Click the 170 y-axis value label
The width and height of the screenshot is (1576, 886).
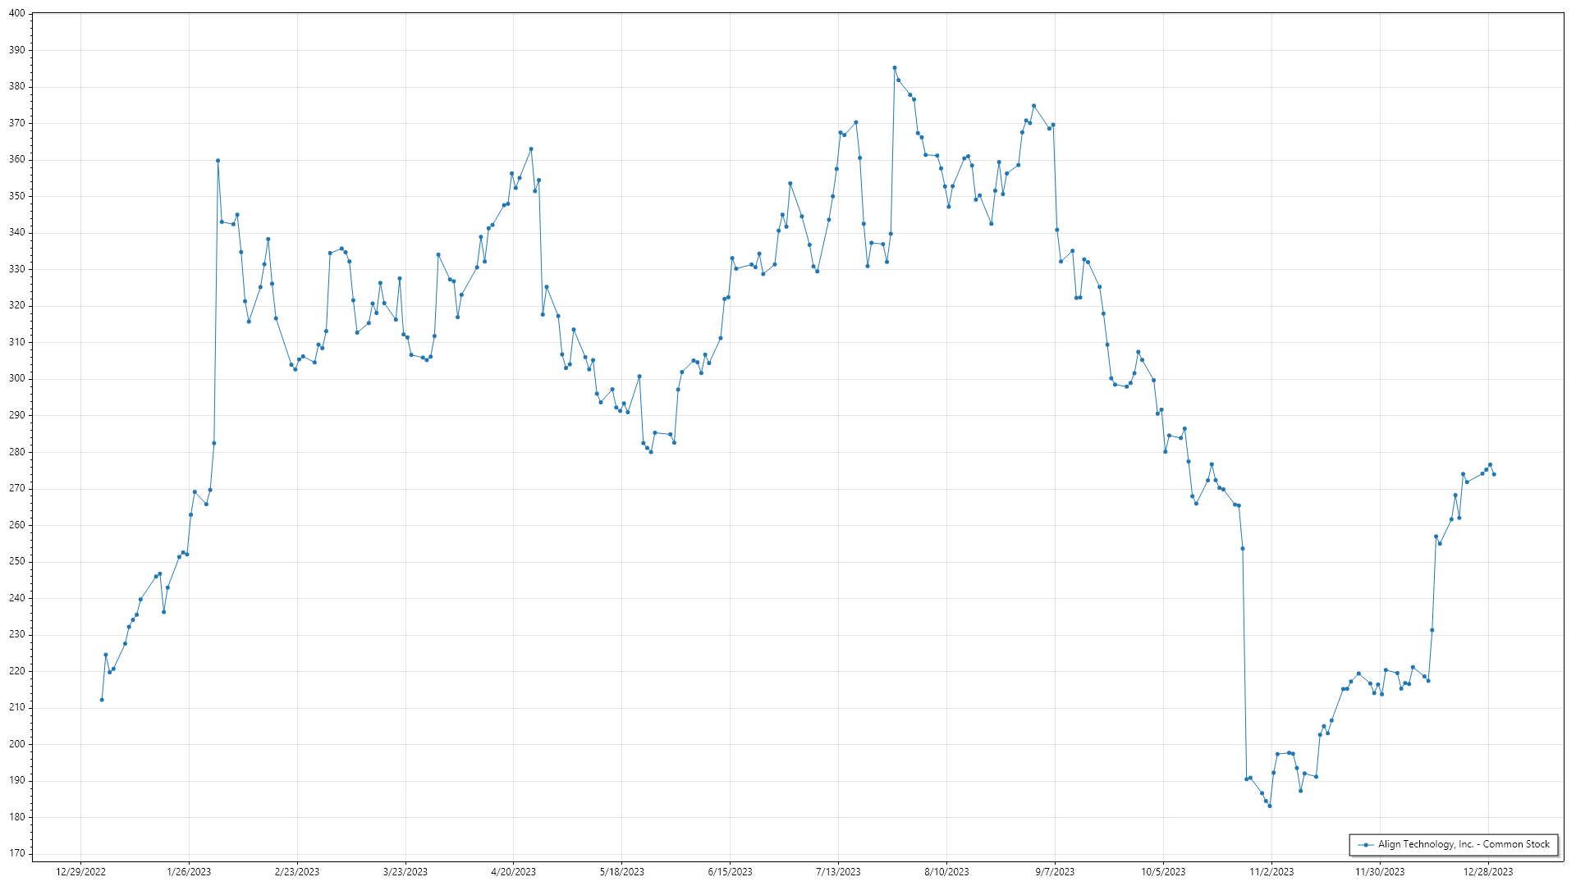[16, 854]
